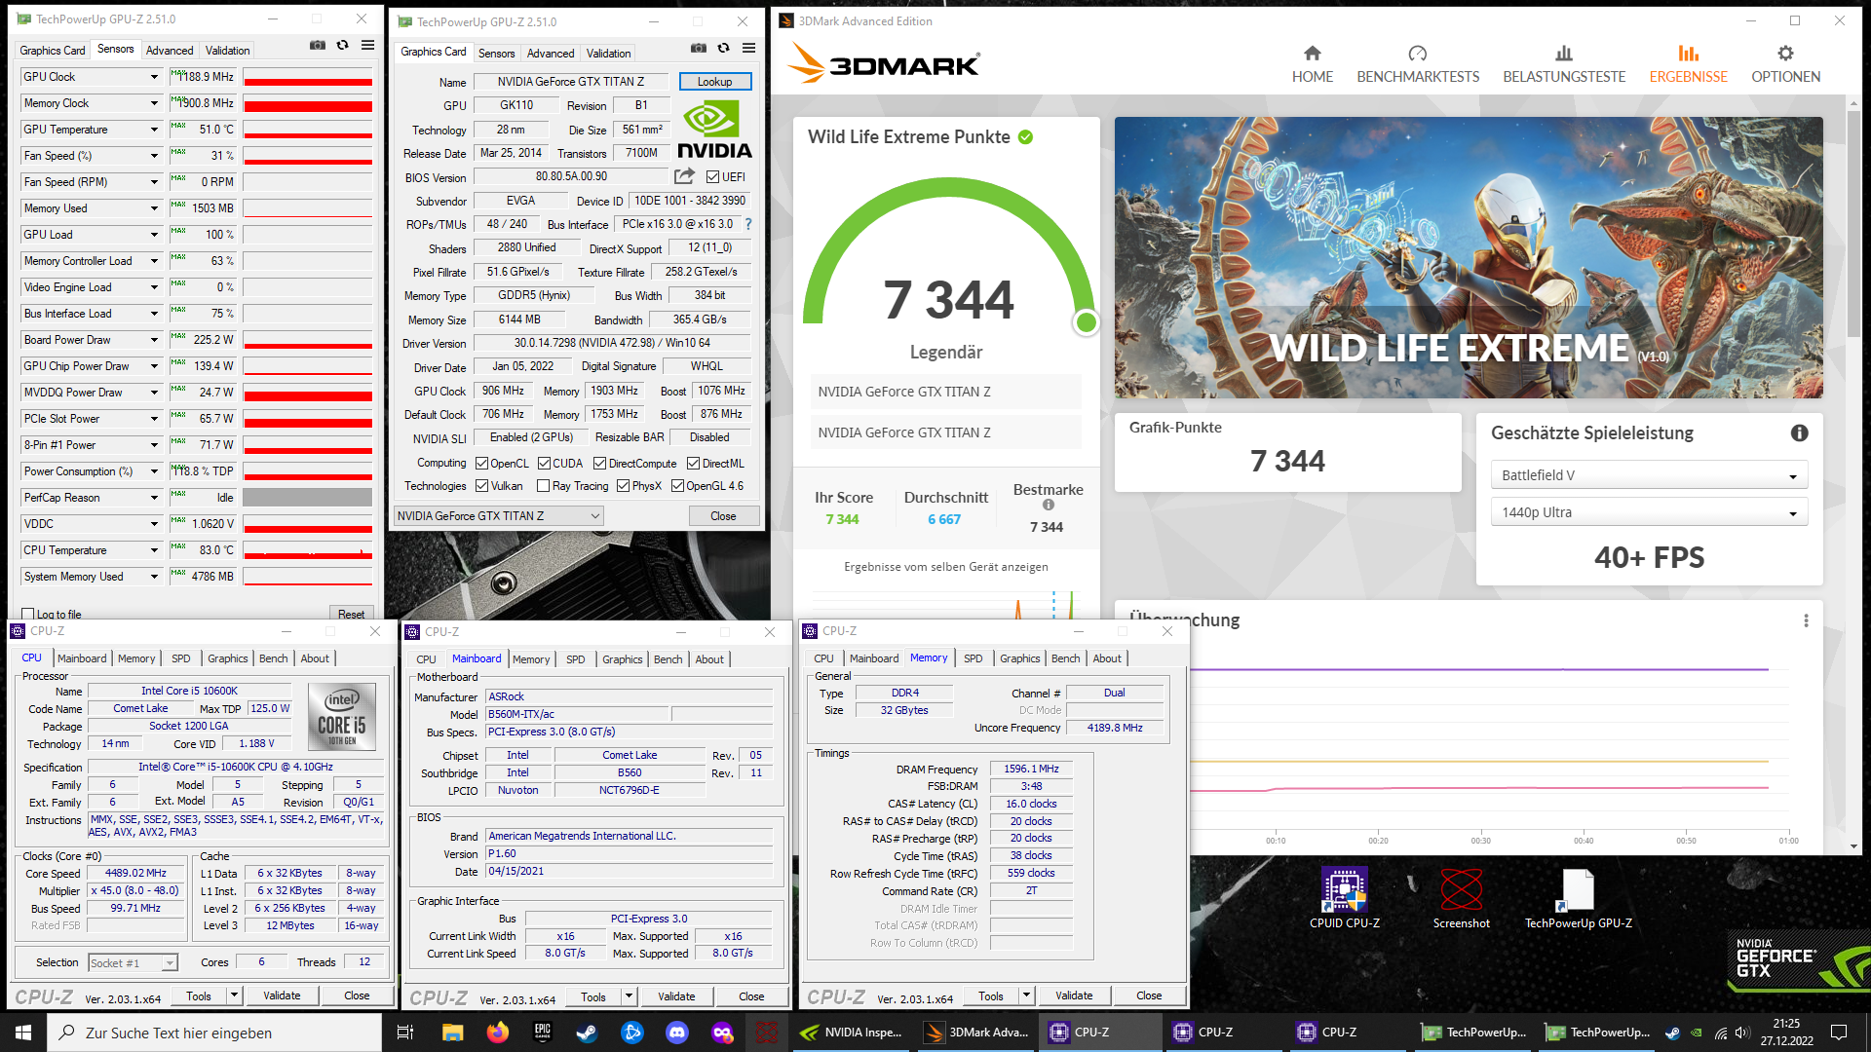The height and width of the screenshot is (1052, 1871).
Task: Open notification center on taskbar
Action: pyautogui.click(x=1839, y=1033)
